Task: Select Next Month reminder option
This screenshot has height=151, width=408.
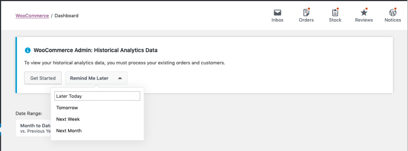Action: click(x=97, y=130)
